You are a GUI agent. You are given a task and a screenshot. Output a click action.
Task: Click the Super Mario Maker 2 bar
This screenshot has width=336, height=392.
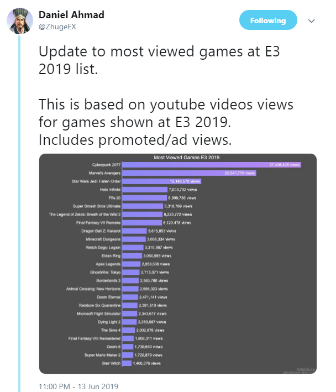click(x=128, y=355)
